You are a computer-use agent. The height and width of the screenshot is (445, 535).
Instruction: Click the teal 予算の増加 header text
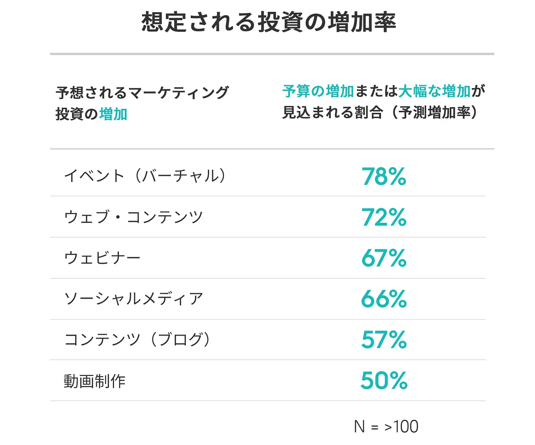[x=318, y=91]
